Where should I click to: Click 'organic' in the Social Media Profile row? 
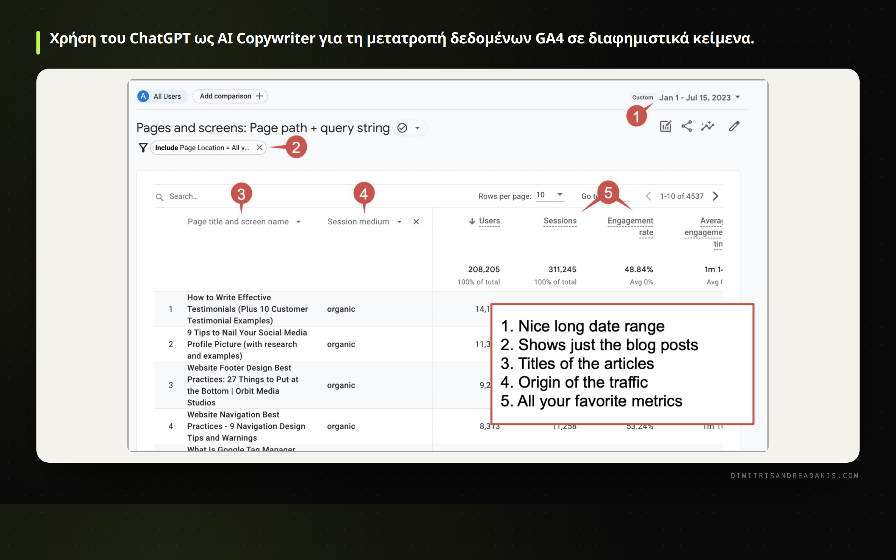click(x=341, y=344)
